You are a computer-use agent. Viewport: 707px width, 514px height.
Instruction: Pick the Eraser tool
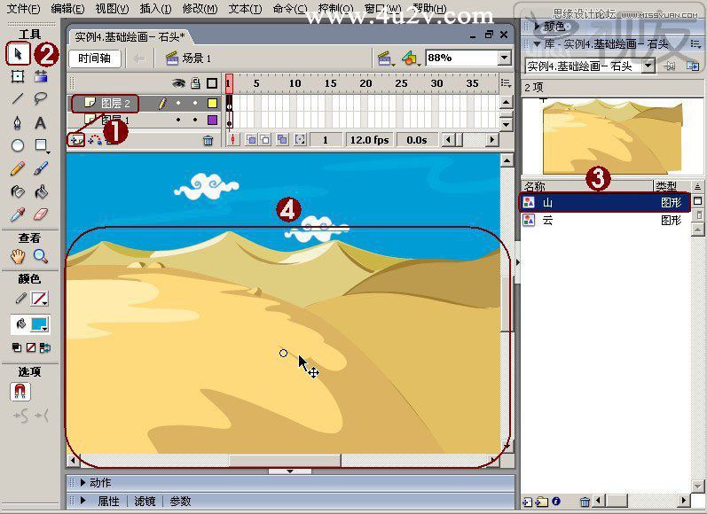tap(41, 214)
